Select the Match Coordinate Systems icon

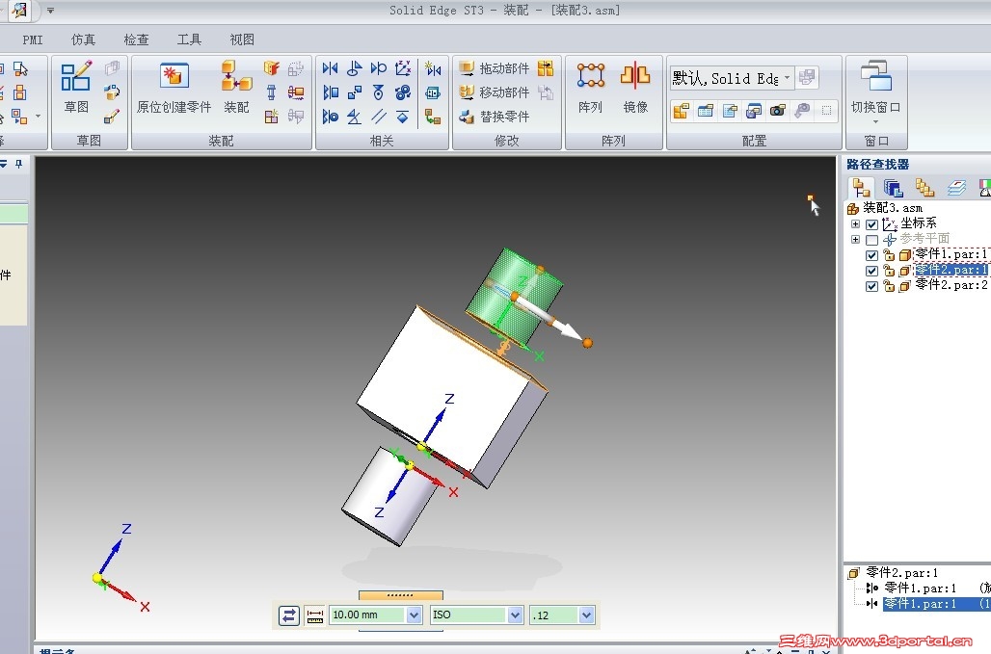coord(403,68)
